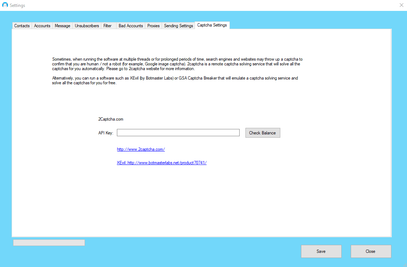Select the Message tab
This screenshot has width=407, height=267.
point(62,26)
